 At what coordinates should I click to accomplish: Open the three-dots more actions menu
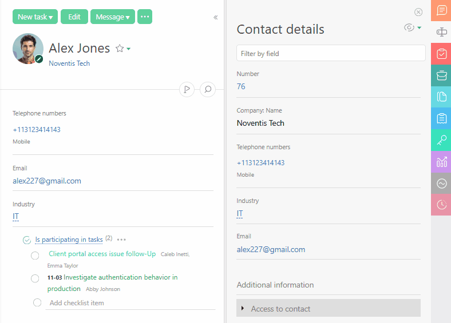tap(145, 17)
